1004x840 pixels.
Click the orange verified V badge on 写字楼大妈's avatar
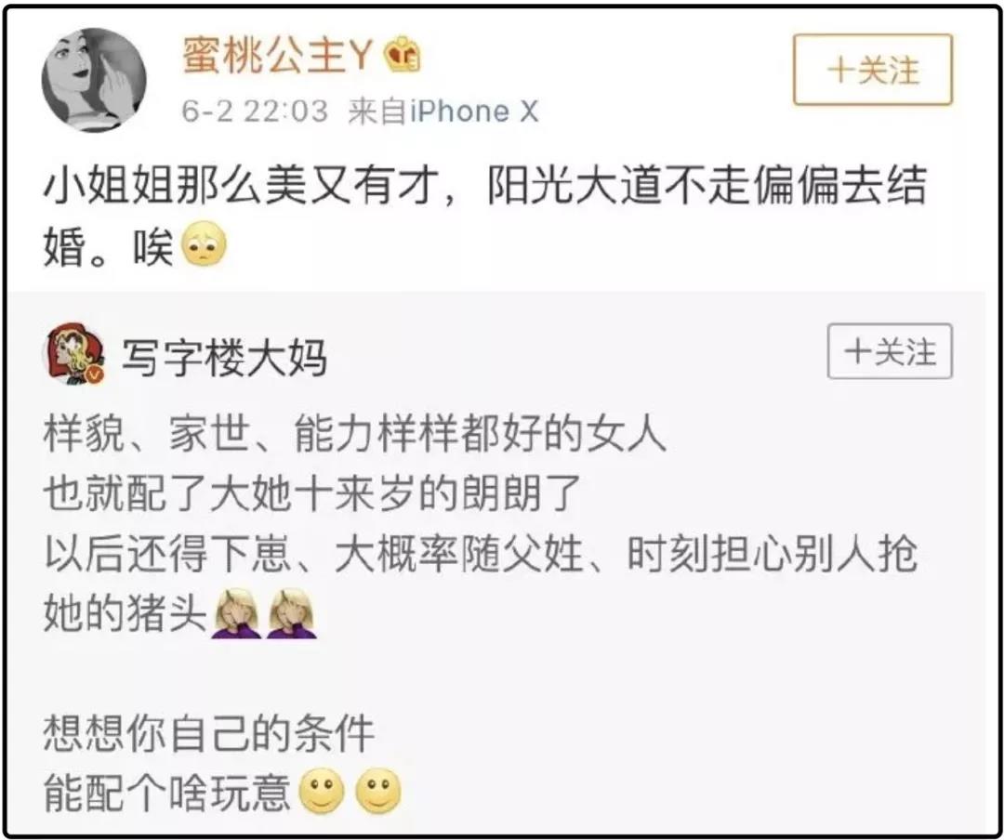coord(96,374)
